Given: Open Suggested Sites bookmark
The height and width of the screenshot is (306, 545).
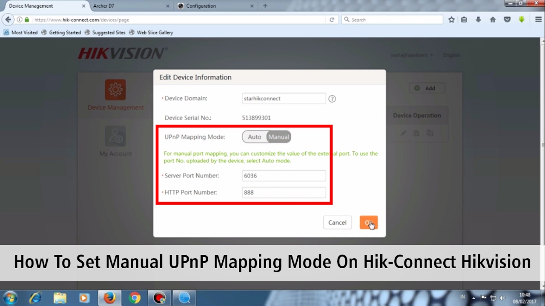Looking at the screenshot, I should click(x=105, y=32).
